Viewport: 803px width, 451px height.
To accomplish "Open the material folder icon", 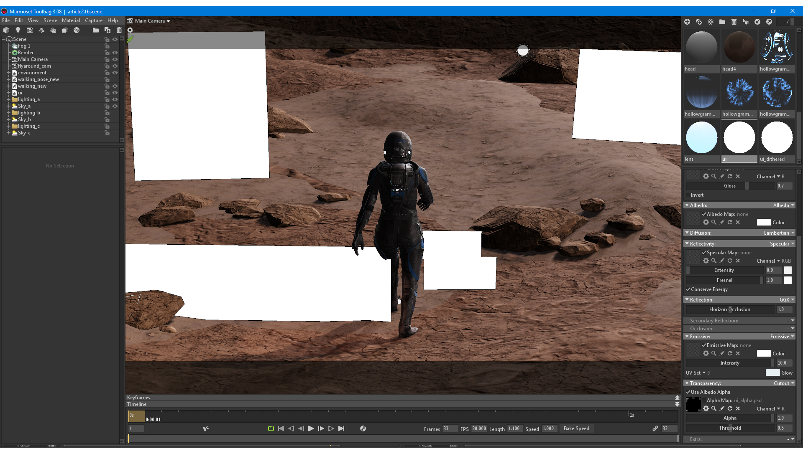I will [x=722, y=22].
